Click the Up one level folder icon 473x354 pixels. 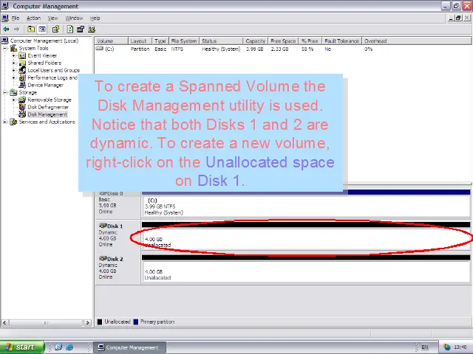pyautogui.click(x=31, y=29)
